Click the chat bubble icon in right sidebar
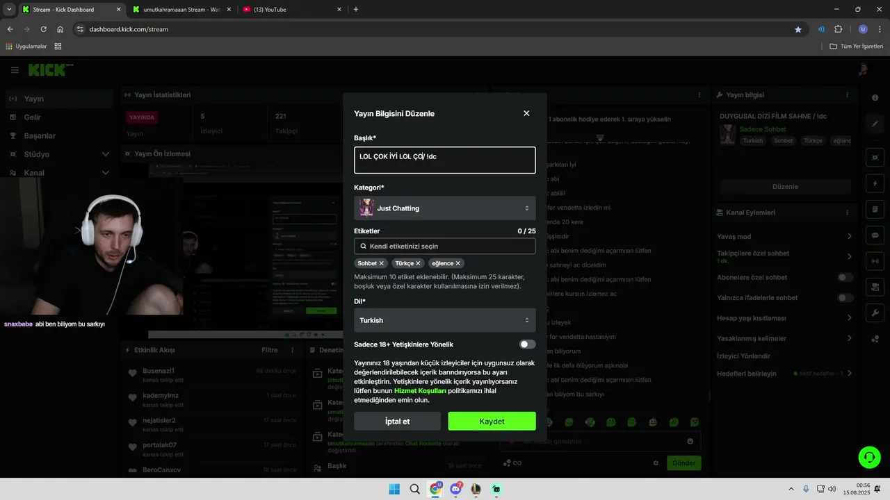 (x=875, y=235)
